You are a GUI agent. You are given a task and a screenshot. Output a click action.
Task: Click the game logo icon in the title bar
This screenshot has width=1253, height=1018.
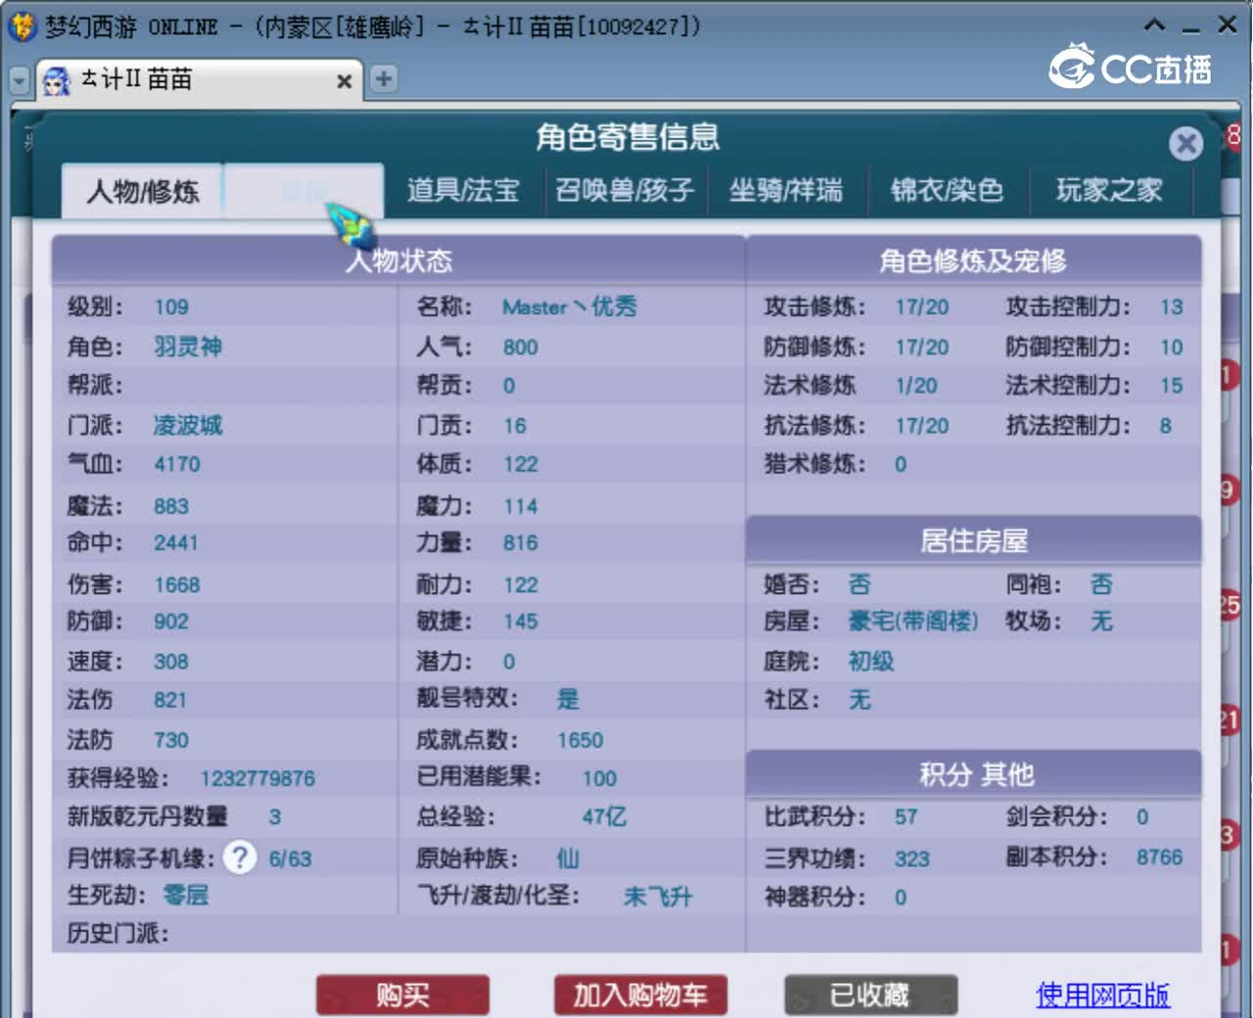click(22, 25)
